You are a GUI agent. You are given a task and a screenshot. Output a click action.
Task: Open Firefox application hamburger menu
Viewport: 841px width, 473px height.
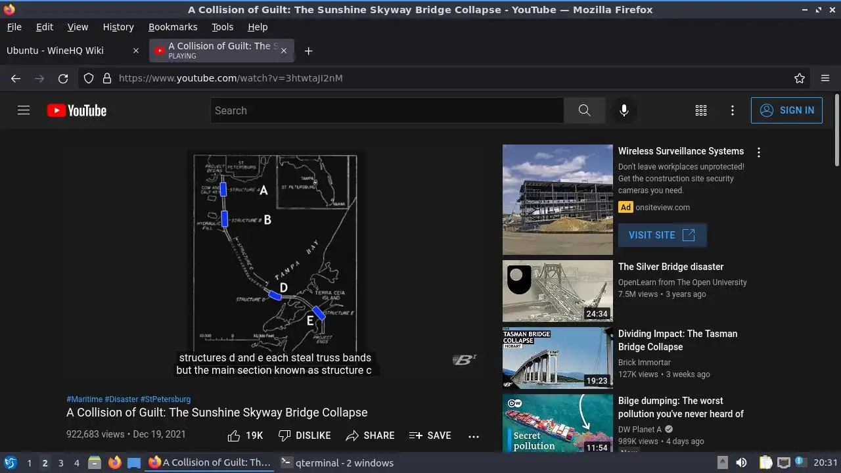825,78
